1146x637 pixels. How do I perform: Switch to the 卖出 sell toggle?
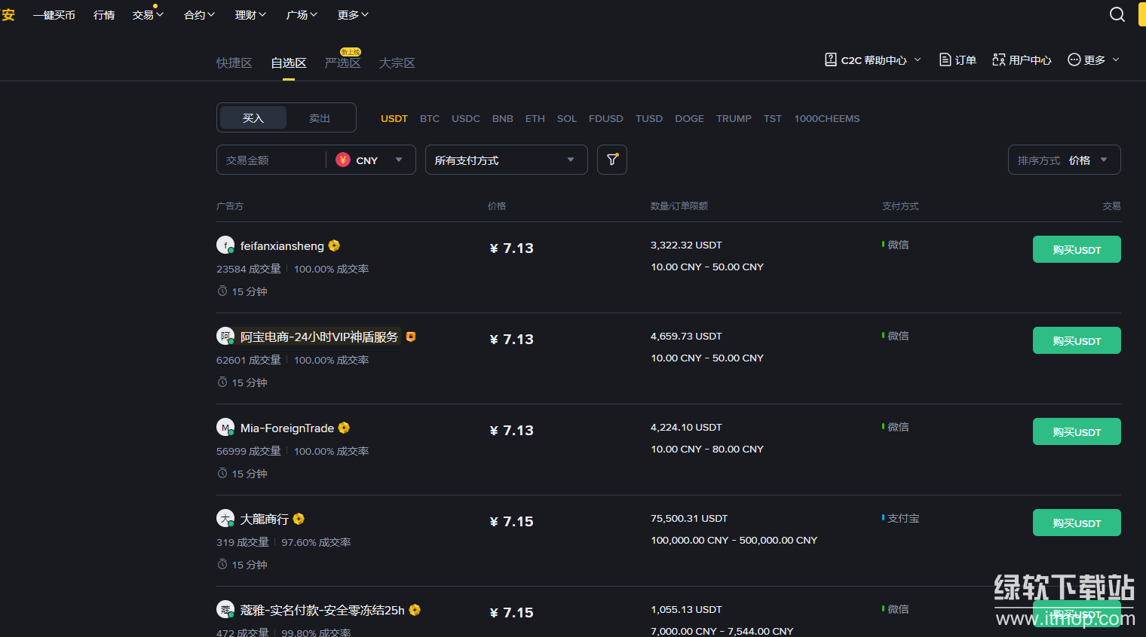tap(320, 118)
